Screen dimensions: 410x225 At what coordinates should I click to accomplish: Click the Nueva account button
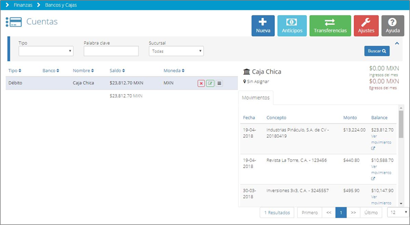tap(263, 26)
